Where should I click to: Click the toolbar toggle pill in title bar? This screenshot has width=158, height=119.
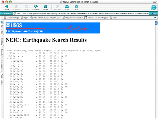(x=155, y=2)
